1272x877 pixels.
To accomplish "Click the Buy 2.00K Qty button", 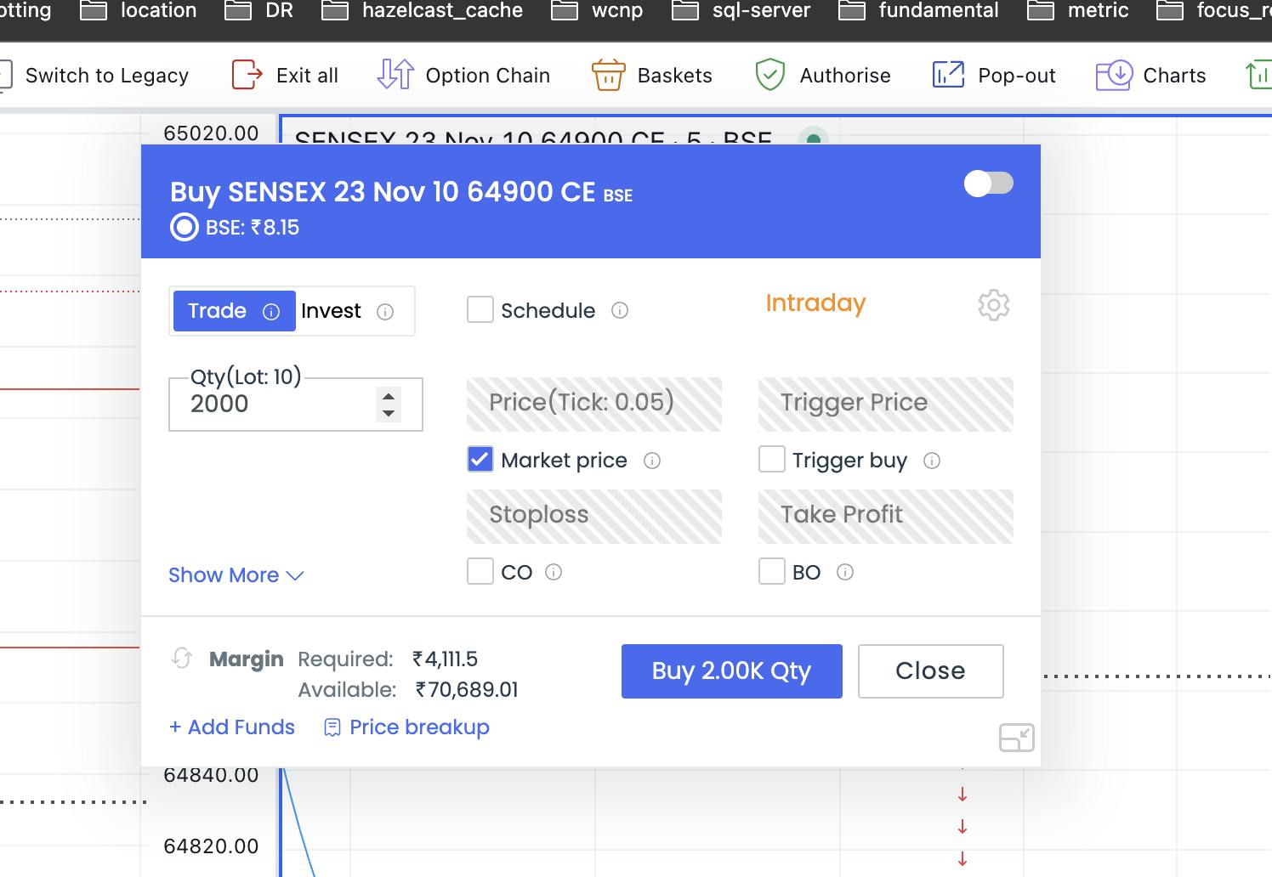I will 731,671.
